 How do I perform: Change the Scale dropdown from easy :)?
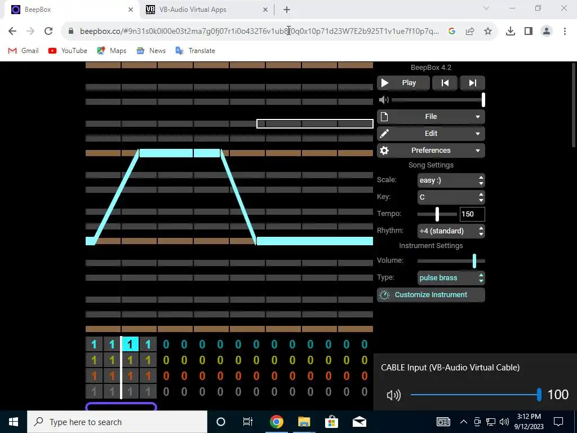pyautogui.click(x=451, y=180)
